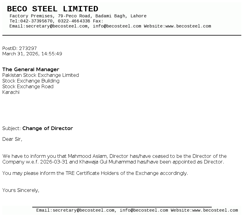Click the 'Yours Sincerely' closing line
The width and height of the screenshot is (244, 217).
point(21,190)
